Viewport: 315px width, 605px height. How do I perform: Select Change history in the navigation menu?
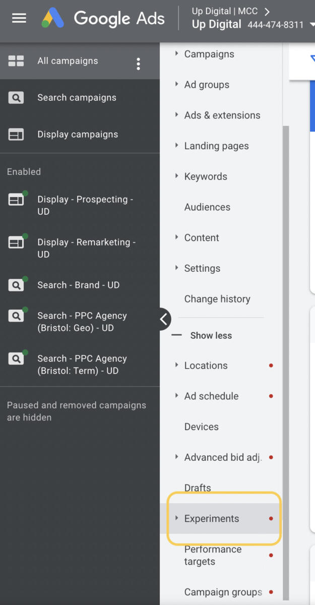coord(217,299)
